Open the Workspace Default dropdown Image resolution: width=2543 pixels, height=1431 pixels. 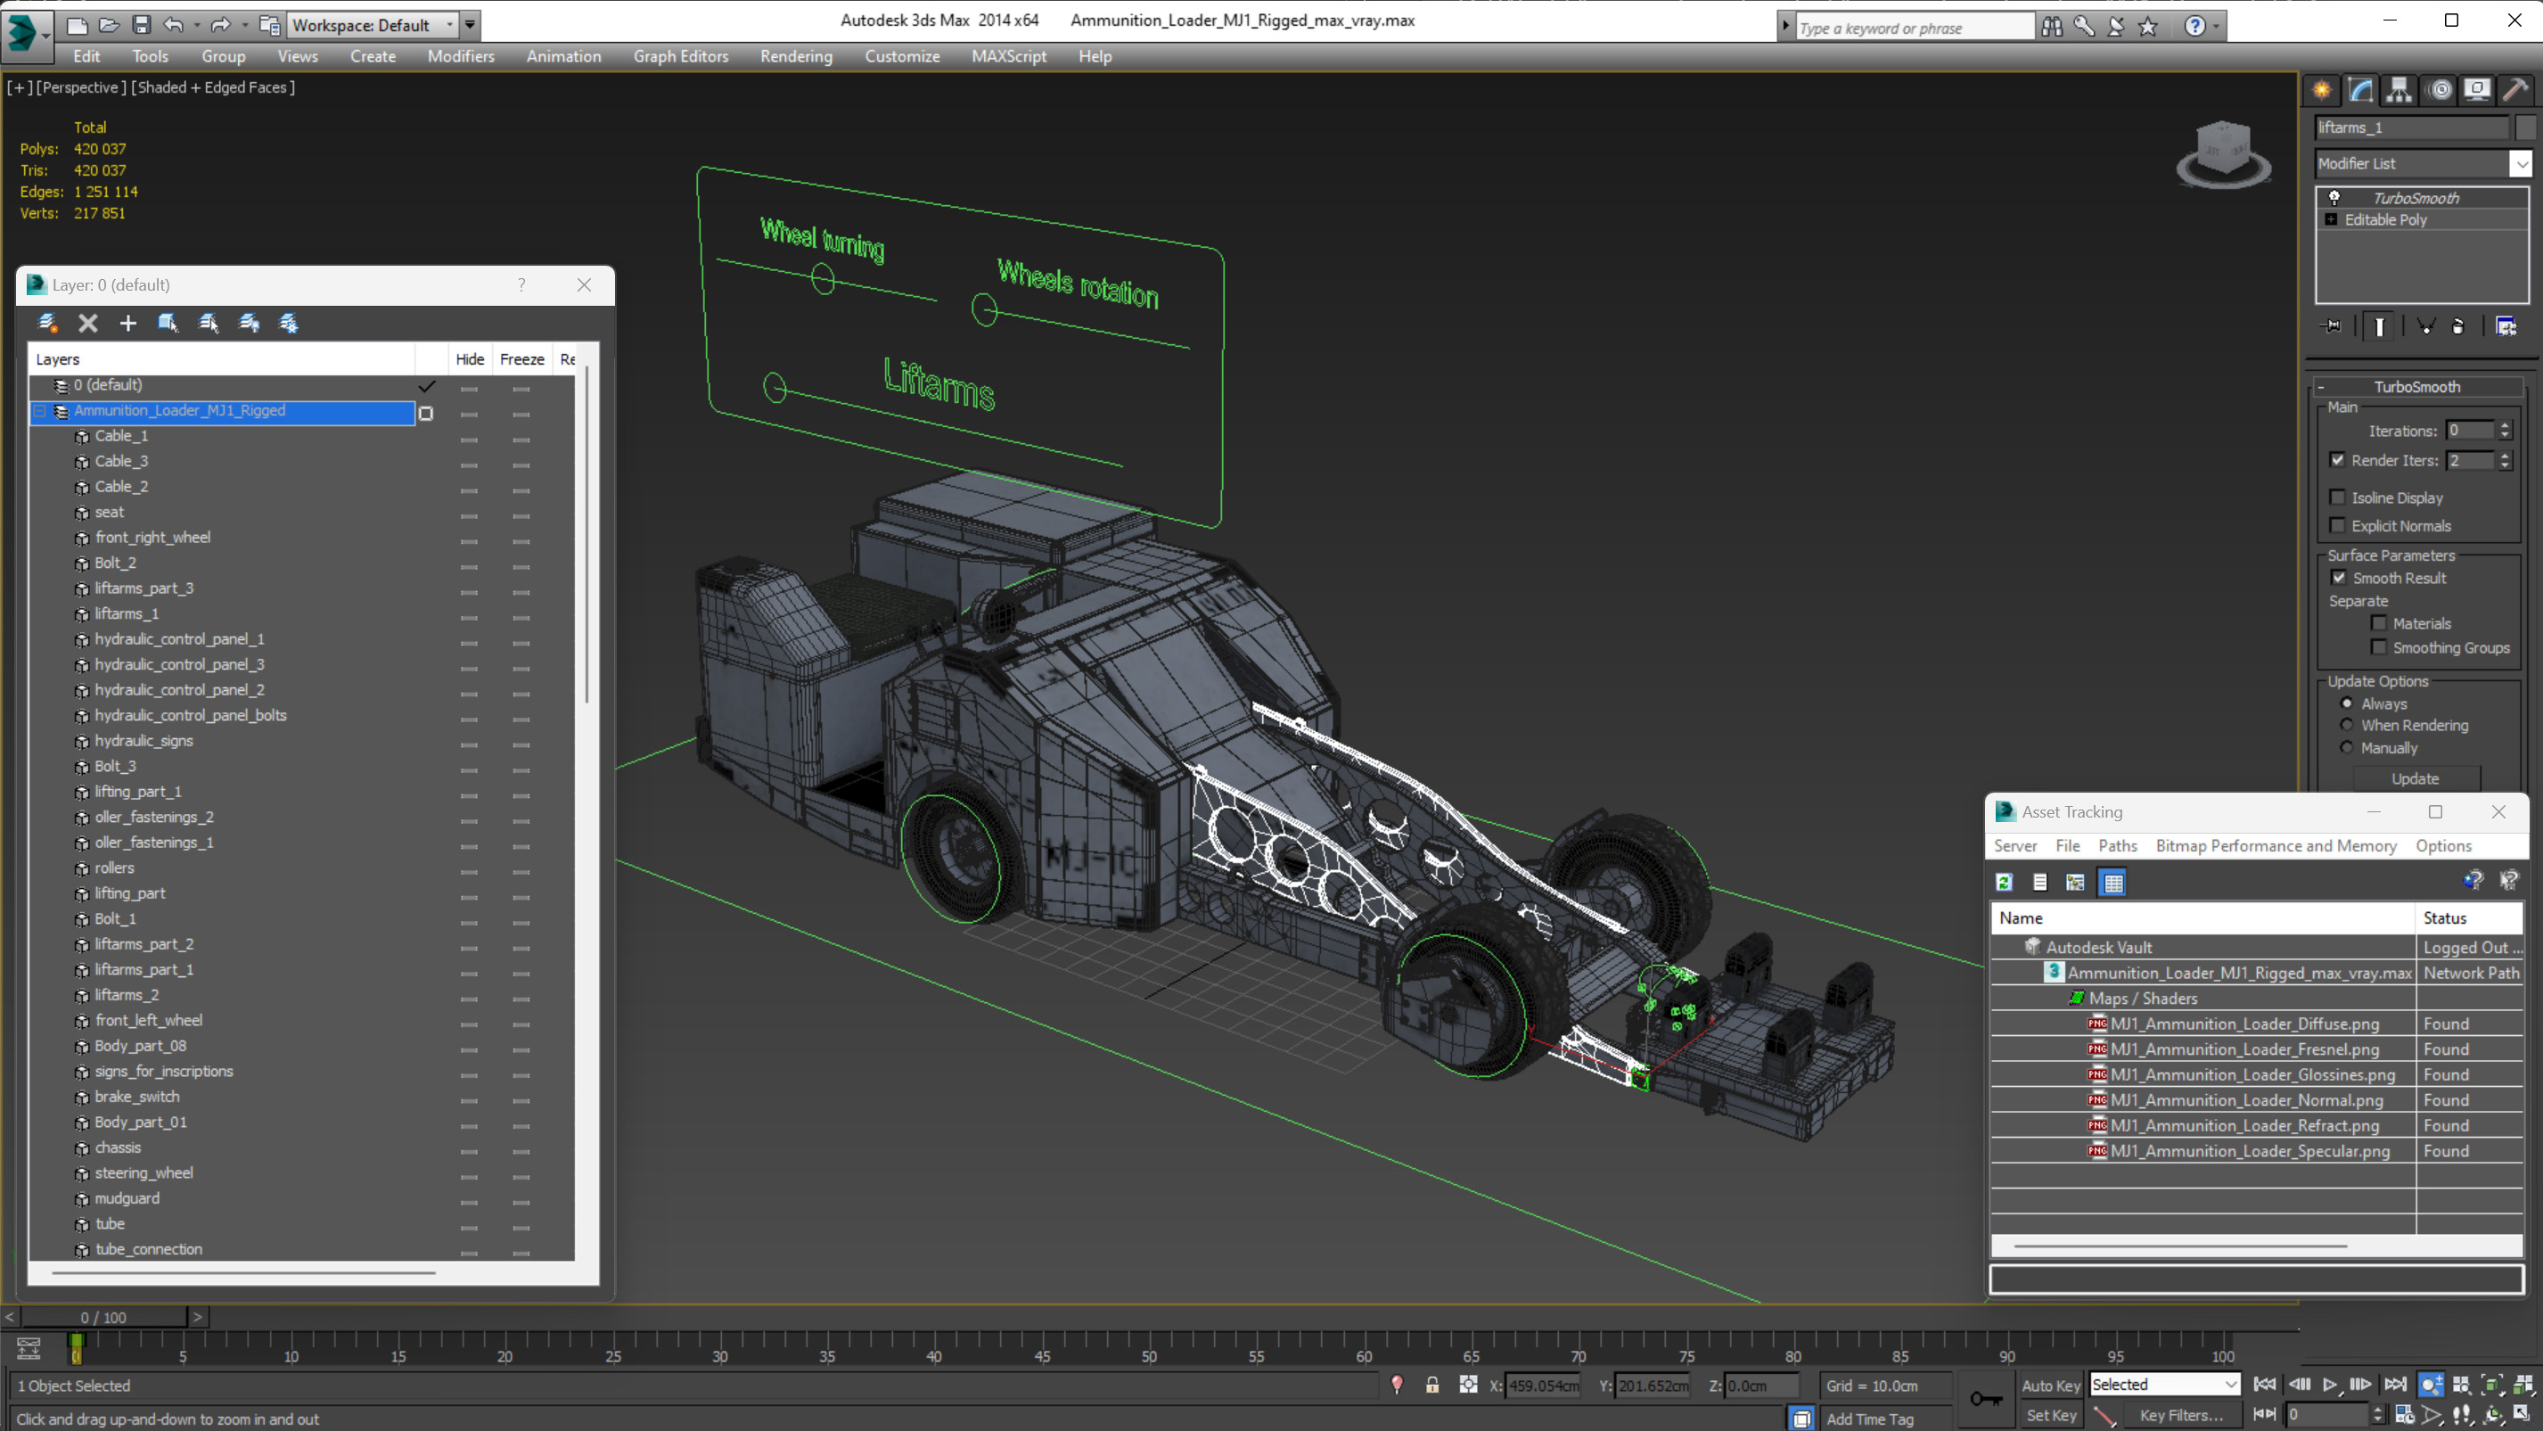450,25
